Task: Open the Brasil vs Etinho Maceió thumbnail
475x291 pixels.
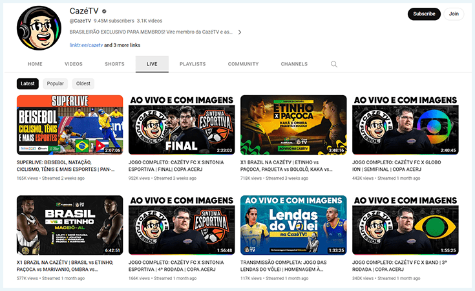Action: pos(70,225)
